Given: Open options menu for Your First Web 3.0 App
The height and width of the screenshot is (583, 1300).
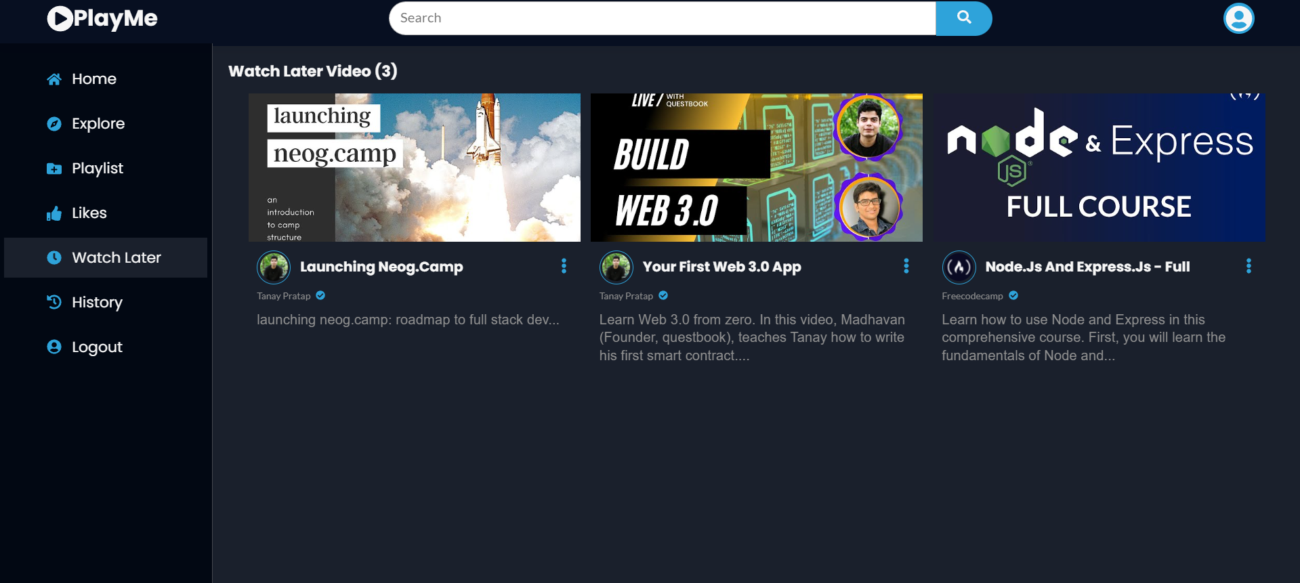Looking at the screenshot, I should (906, 266).
